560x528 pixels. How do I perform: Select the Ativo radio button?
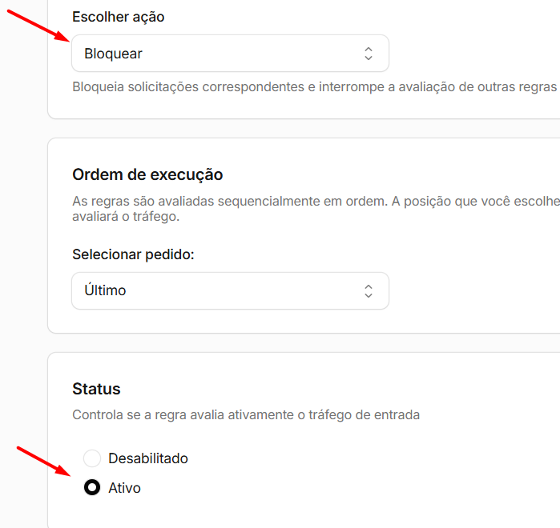tap(92, 488)
